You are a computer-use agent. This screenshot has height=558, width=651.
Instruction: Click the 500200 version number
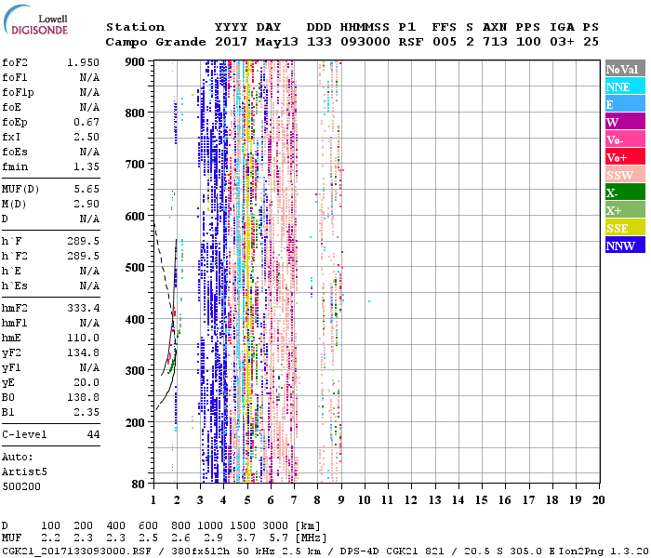pos(21,486)
